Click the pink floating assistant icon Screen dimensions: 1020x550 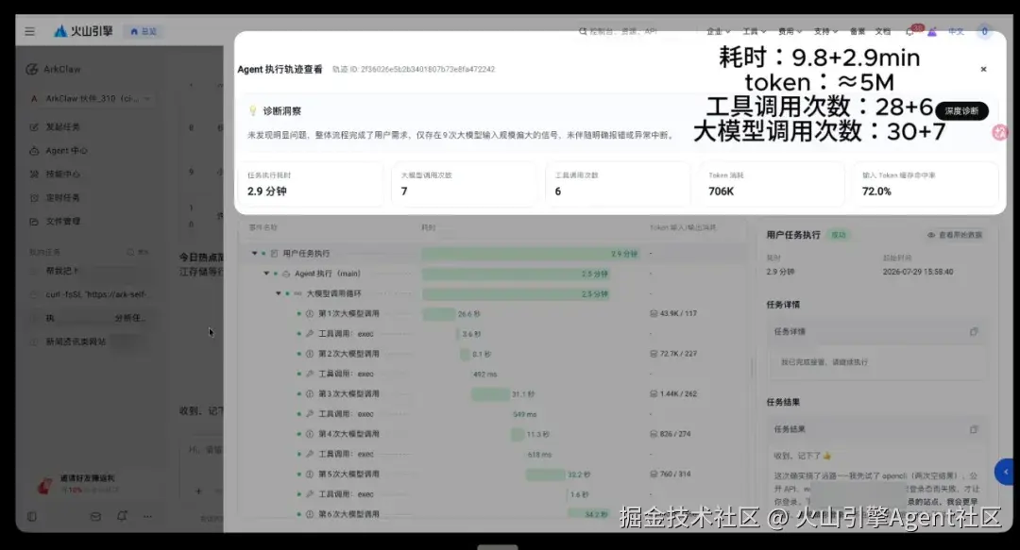click(x=1000, y=133)
